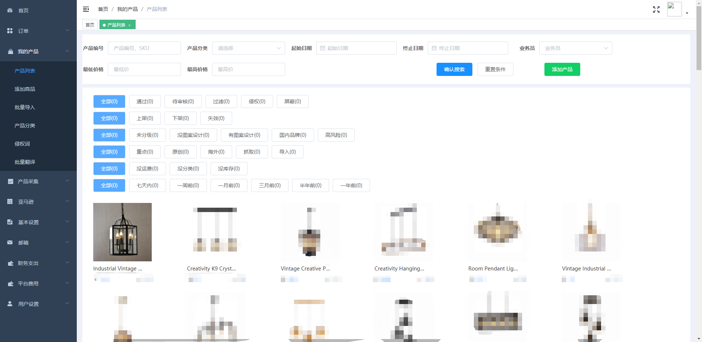This screenshot has width=702, height=342.
Task: Click the 确认搜索 button
Action: click(454, 69)
